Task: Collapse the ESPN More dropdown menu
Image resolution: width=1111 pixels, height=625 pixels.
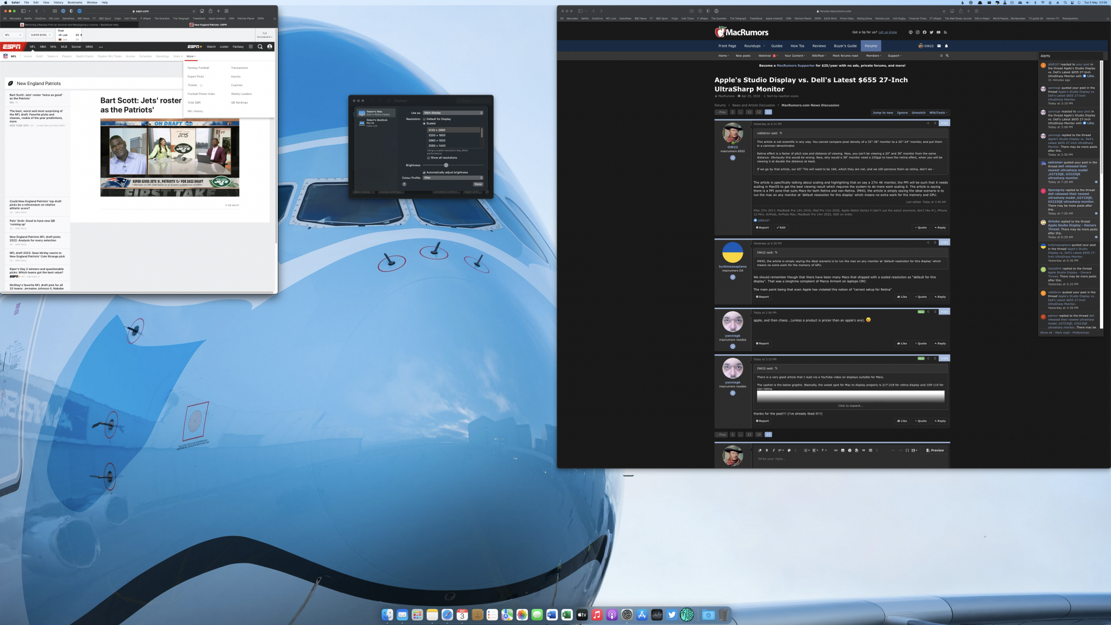Action: click(x=191, y=56)
